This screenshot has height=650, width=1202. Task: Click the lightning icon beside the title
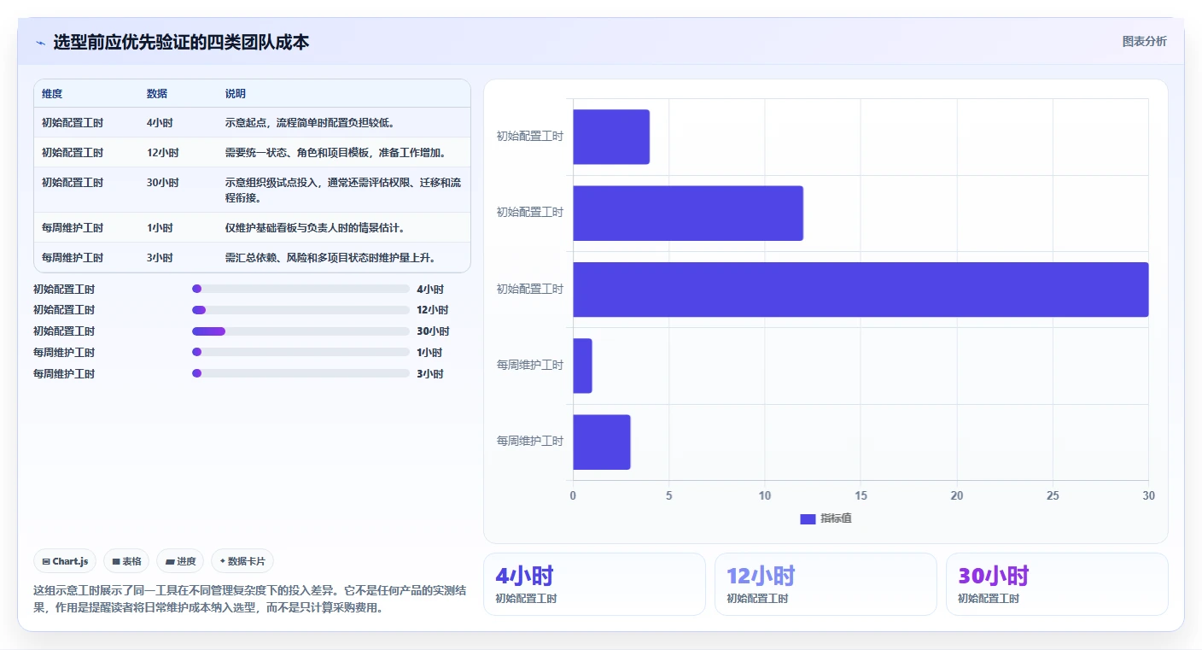40,43
